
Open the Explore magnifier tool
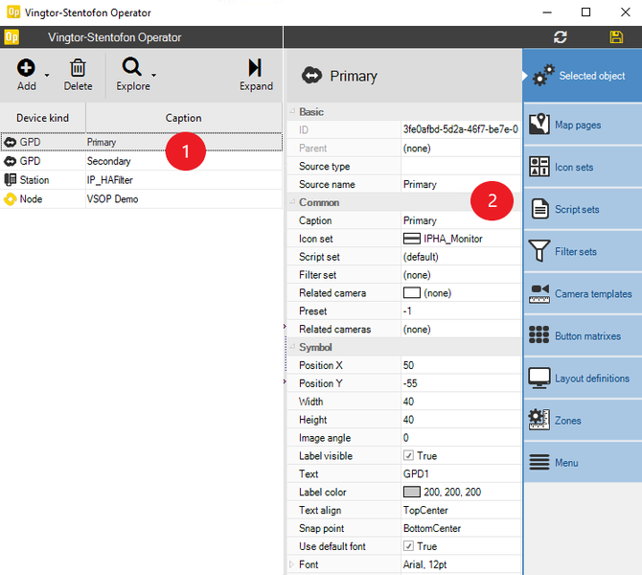click(132, 68)
